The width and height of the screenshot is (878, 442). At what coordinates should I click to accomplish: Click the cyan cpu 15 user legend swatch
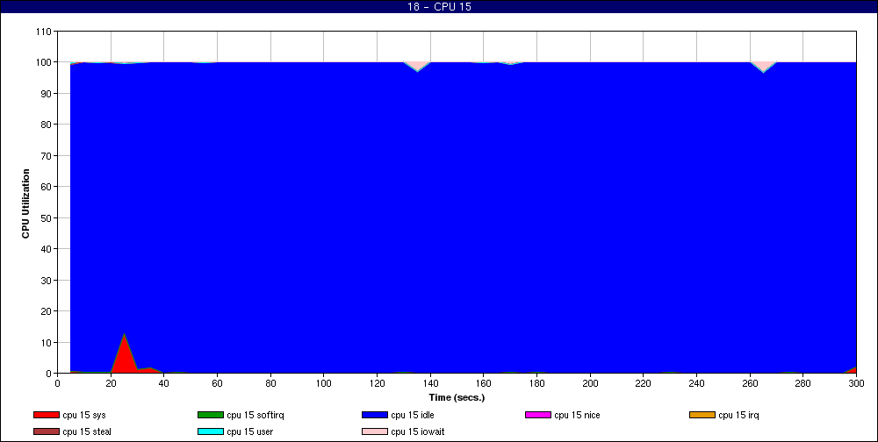(211, 432)
